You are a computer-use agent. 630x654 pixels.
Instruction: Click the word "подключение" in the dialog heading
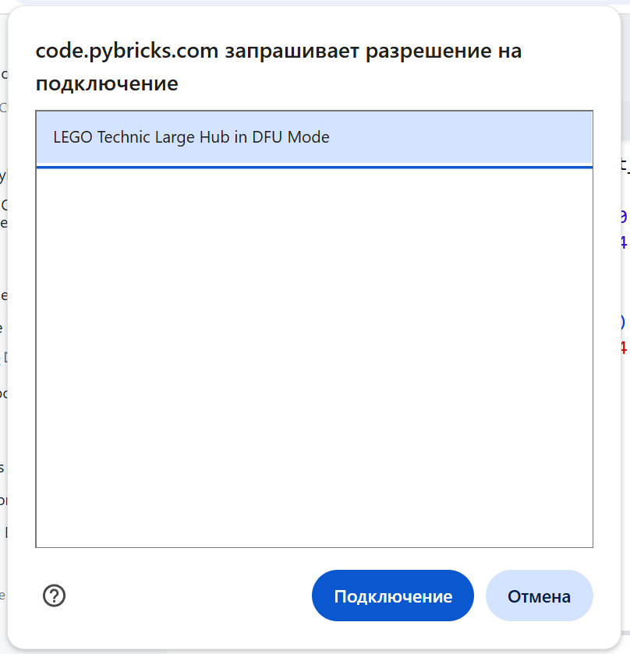(x=107, y=83)
